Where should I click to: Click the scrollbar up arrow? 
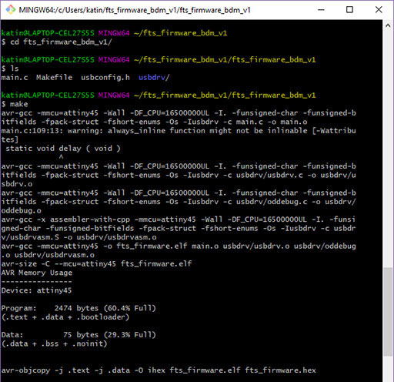tap(388, 25)
